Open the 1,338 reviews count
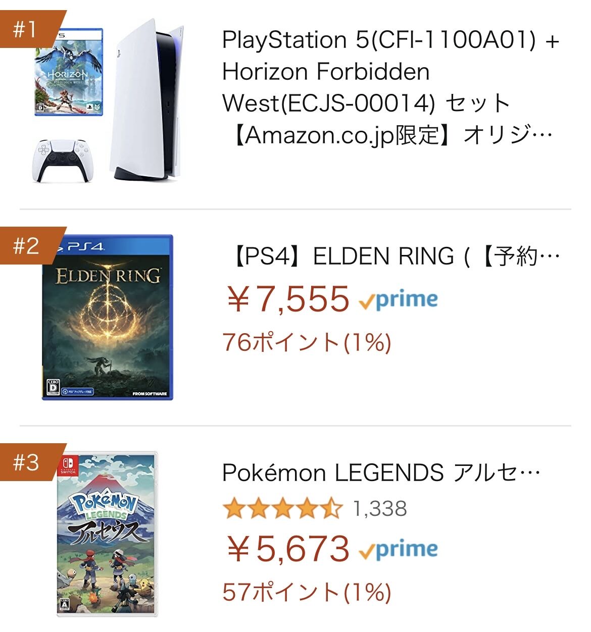 380,509
